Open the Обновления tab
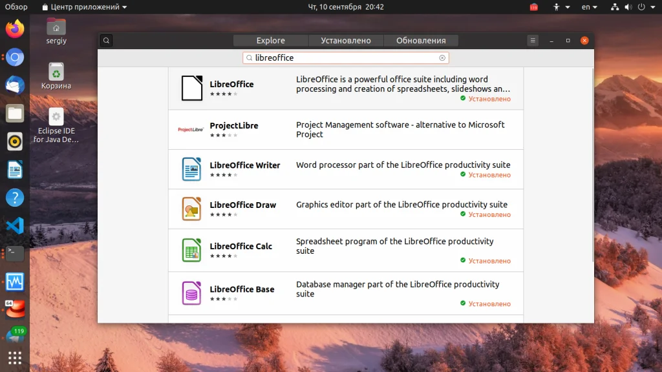The width and height of the screenshot is (662, 372). point(421,41)
